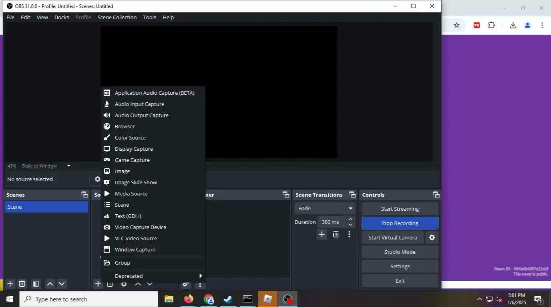Decrease Duration with the down stepper arrow
551x307 pixels.
[x=350, y=225]
